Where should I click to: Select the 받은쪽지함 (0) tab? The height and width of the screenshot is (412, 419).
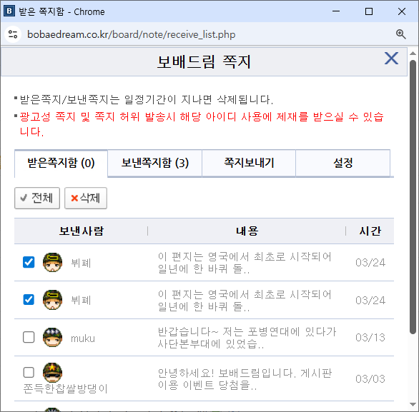61,163
